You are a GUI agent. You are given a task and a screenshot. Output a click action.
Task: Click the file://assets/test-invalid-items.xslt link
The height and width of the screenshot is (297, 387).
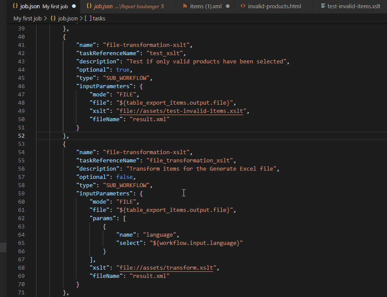181,111
